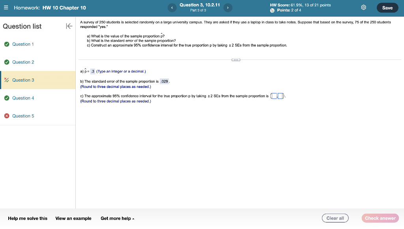404x229 pixels.
Task: Open Question 4 from the list
Action: 23,98
